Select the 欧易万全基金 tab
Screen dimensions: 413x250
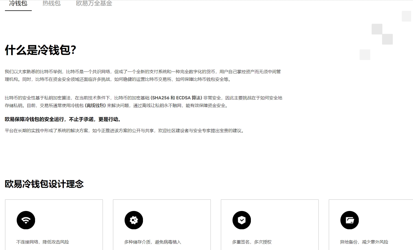click(x=94, y=4)
